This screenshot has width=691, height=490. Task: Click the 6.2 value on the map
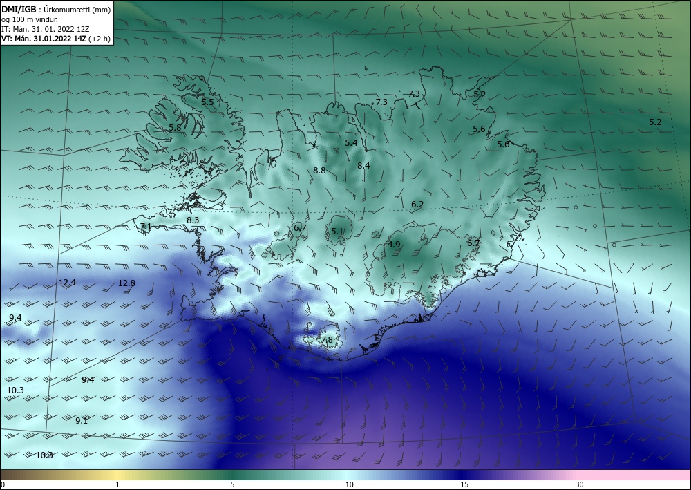point(417,204)
